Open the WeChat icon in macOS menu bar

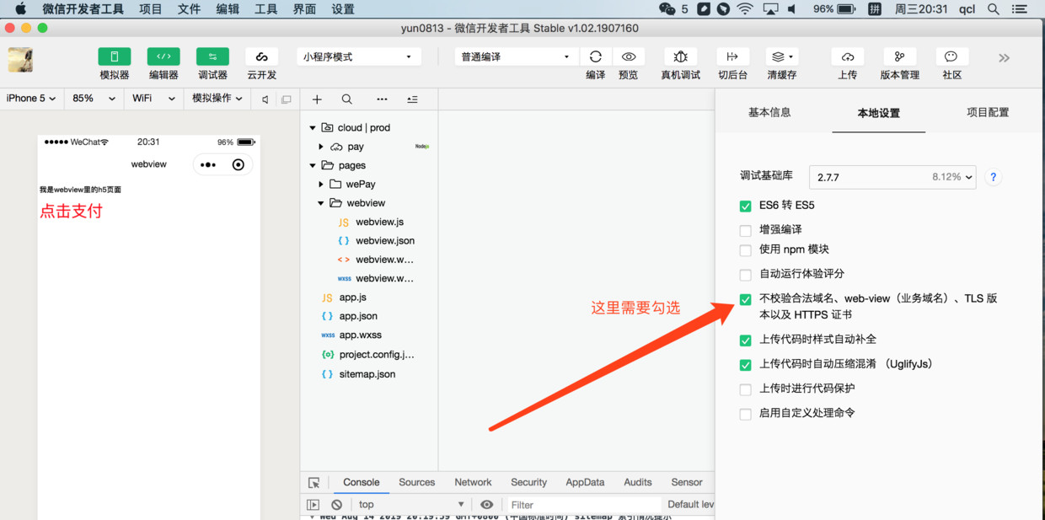pos(667,9)
